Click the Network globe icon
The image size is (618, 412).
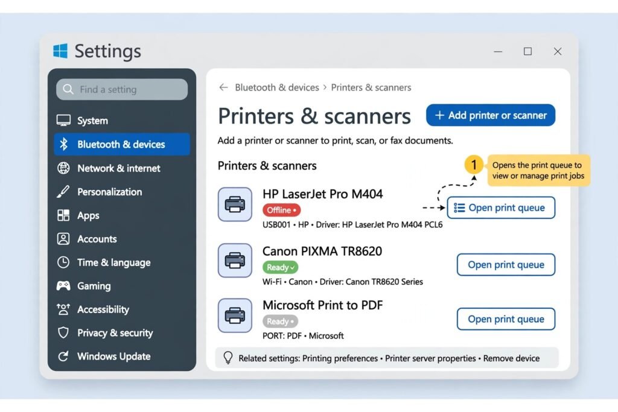point(63,168)
